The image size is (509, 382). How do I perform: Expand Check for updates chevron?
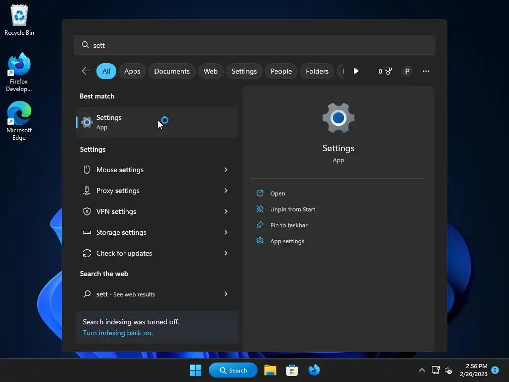[x=226, y=253]
